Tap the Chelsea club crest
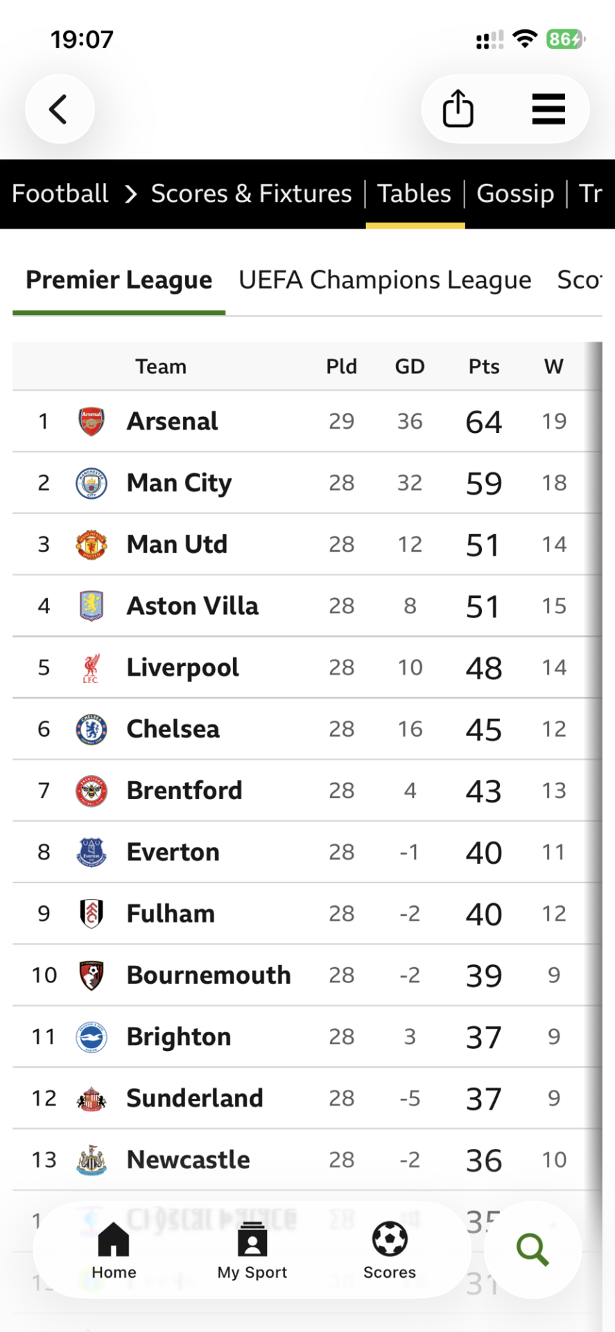 pyautogui.click(x=92, y=729)
